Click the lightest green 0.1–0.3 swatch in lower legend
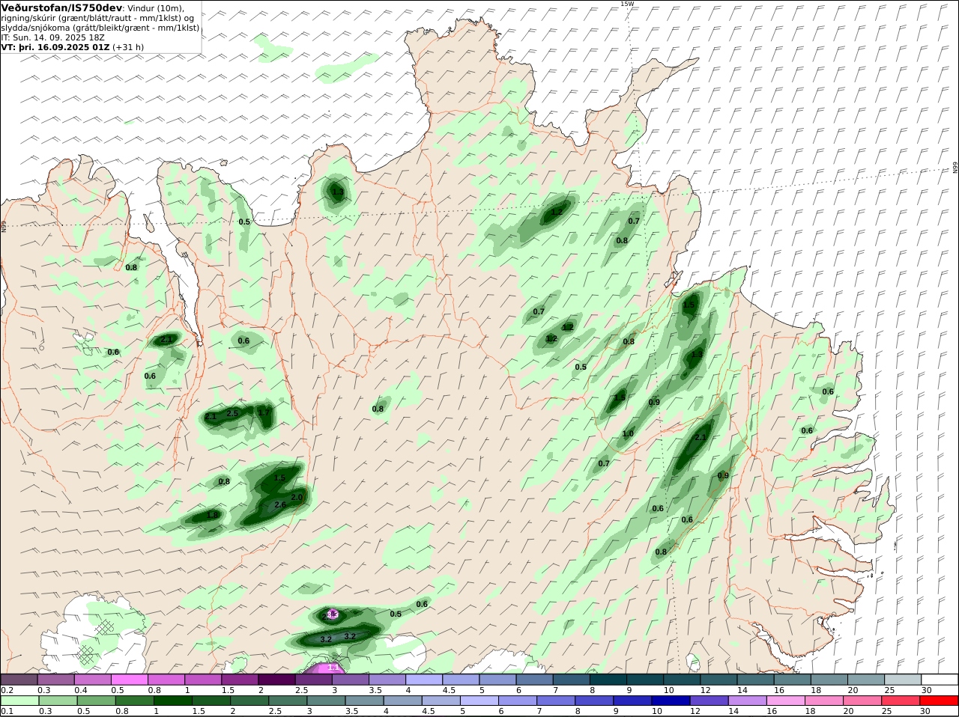This screenshot has height=717, width=959. coord(19,701)
